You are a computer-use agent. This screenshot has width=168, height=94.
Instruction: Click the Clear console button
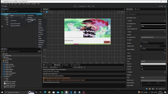(x=45, y=67)
